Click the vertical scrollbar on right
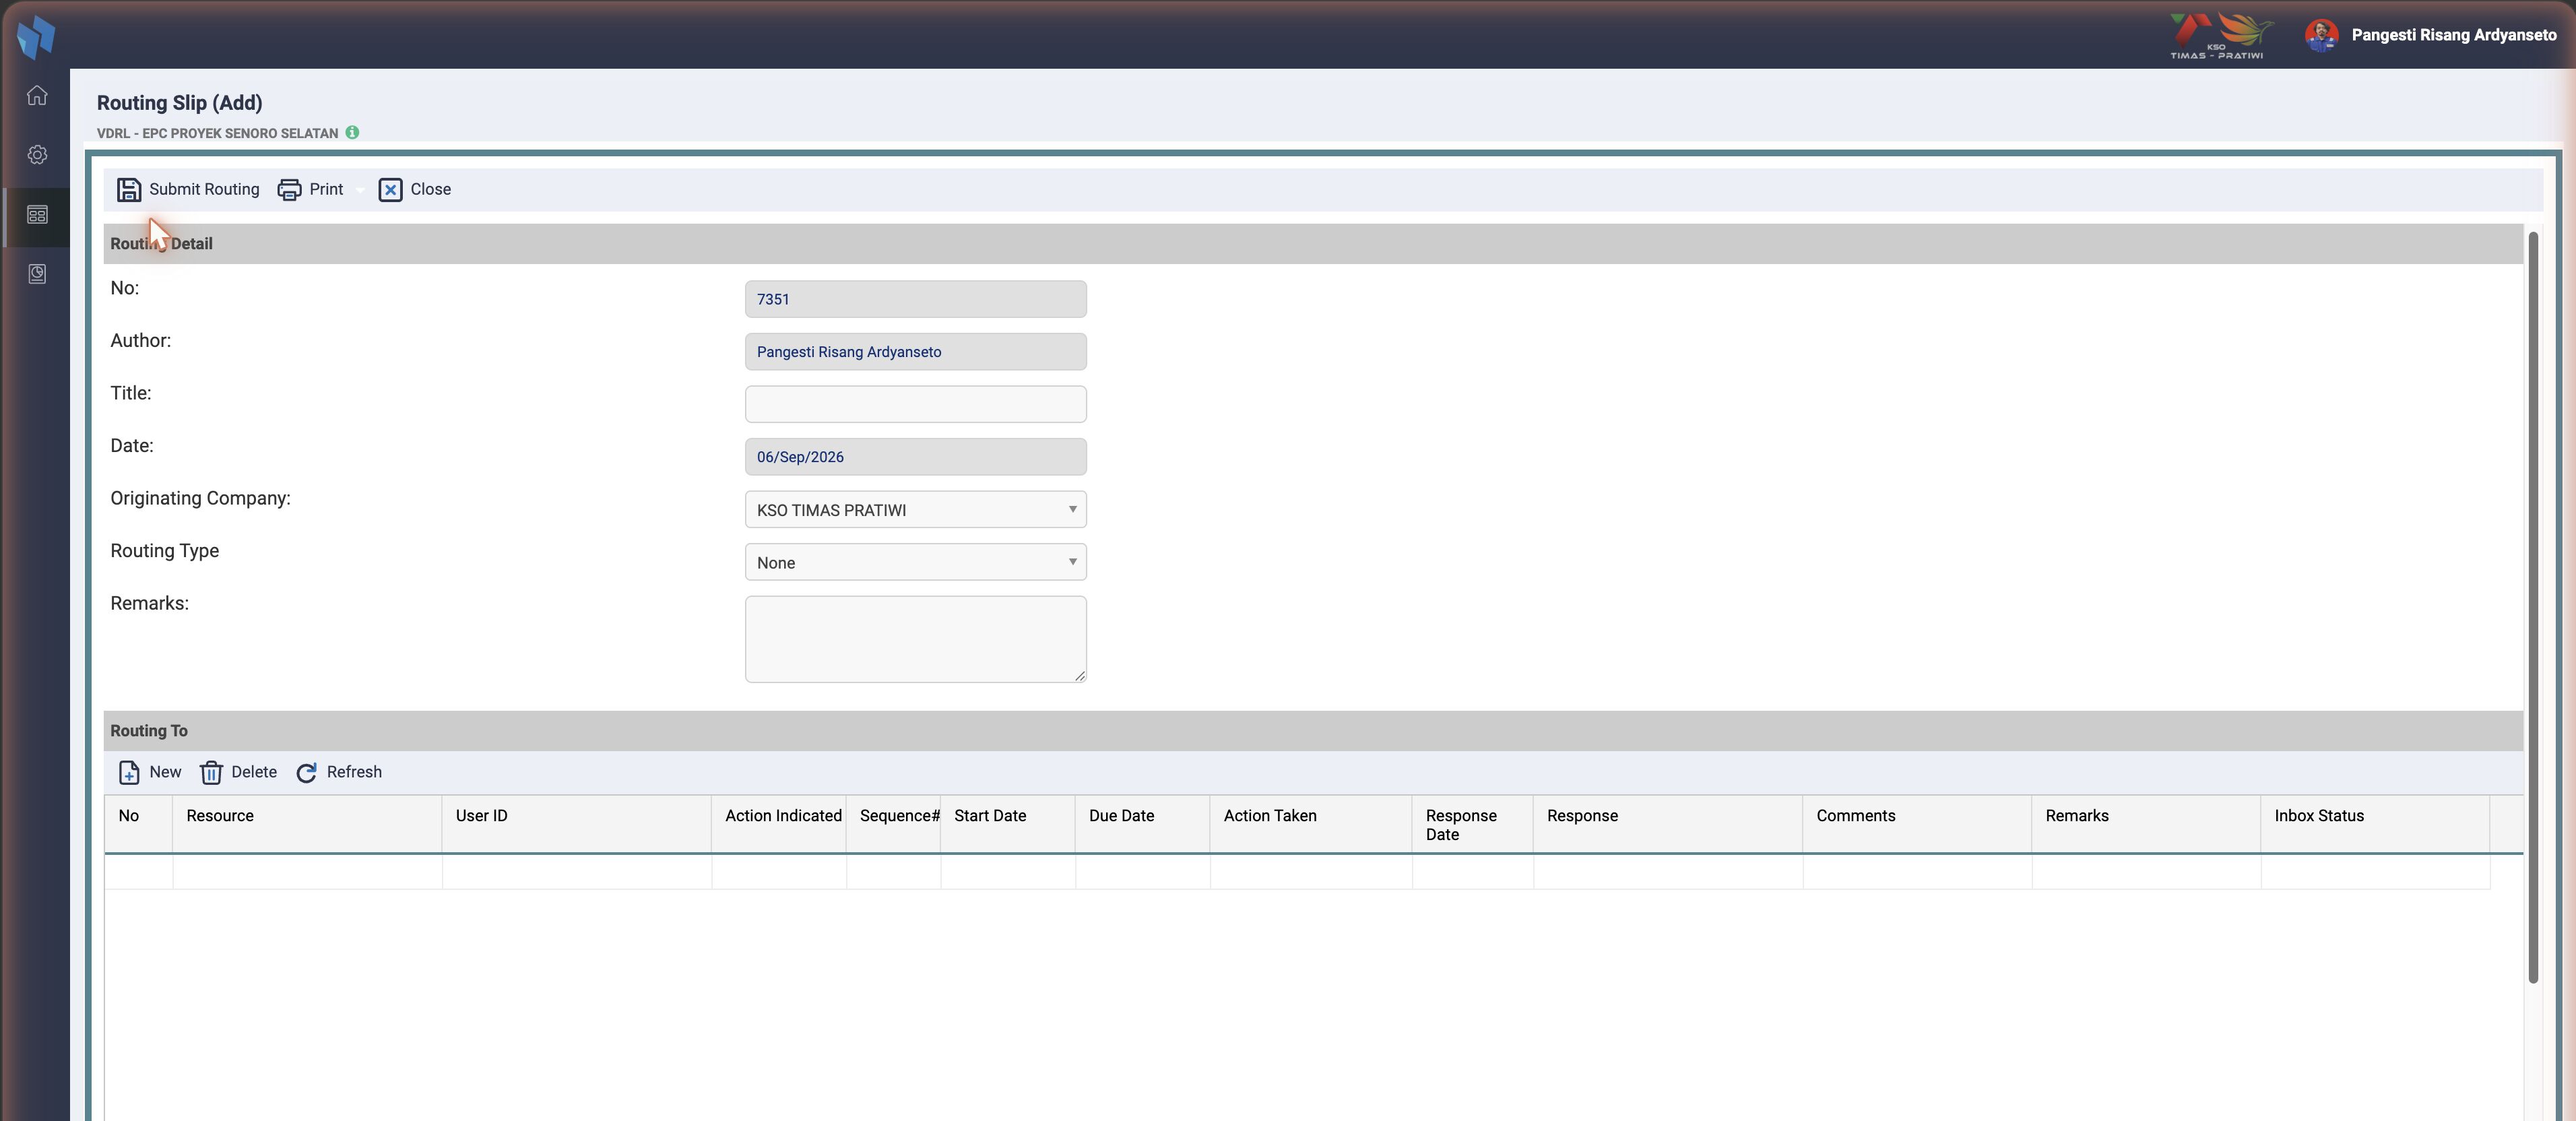Screen dimensions: 2576x1121 2532,607
